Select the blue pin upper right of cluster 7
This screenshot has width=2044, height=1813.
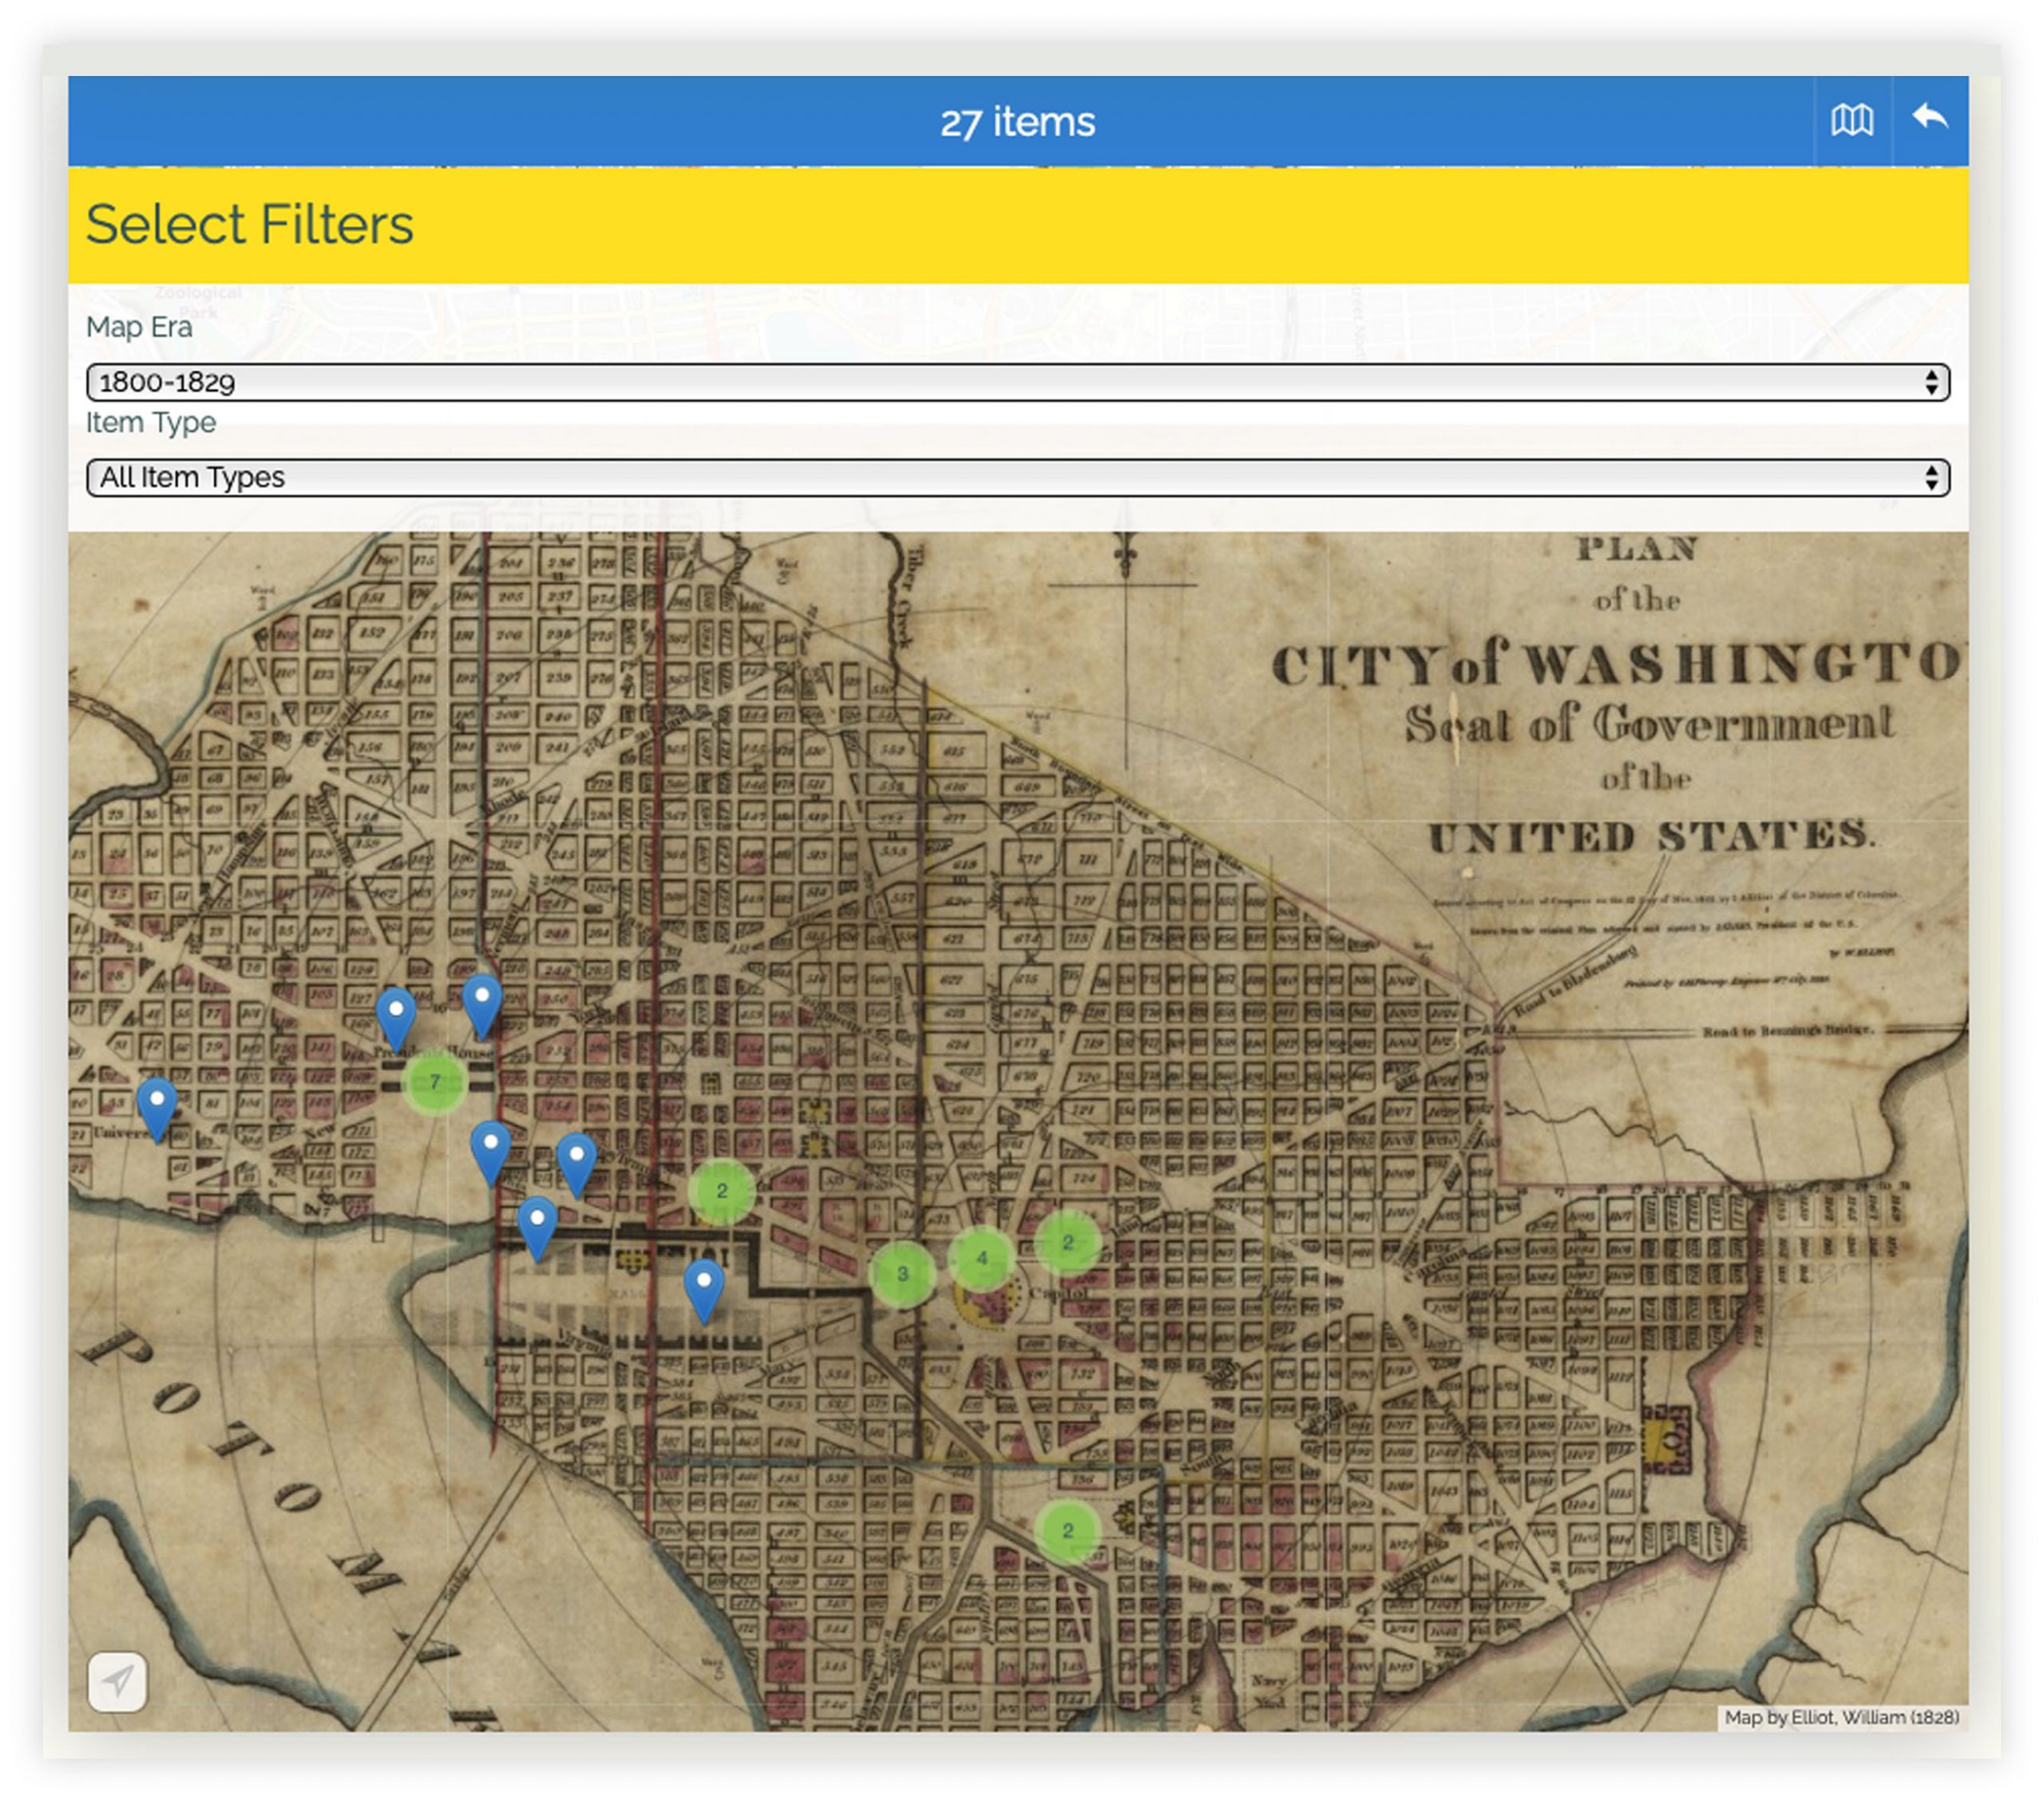point(482,1008)
